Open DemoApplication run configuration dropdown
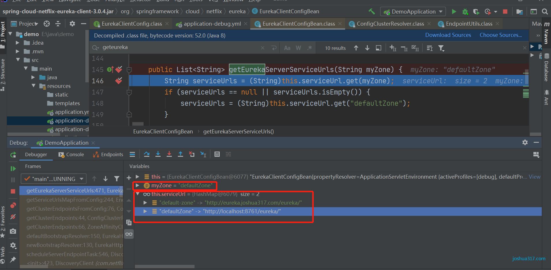The height and width of the screenshot is (270, 551). pyautogui.click(x=413, y=12)
